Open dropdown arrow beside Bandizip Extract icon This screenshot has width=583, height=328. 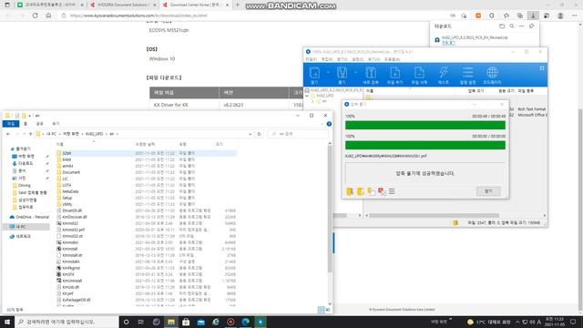355,72
